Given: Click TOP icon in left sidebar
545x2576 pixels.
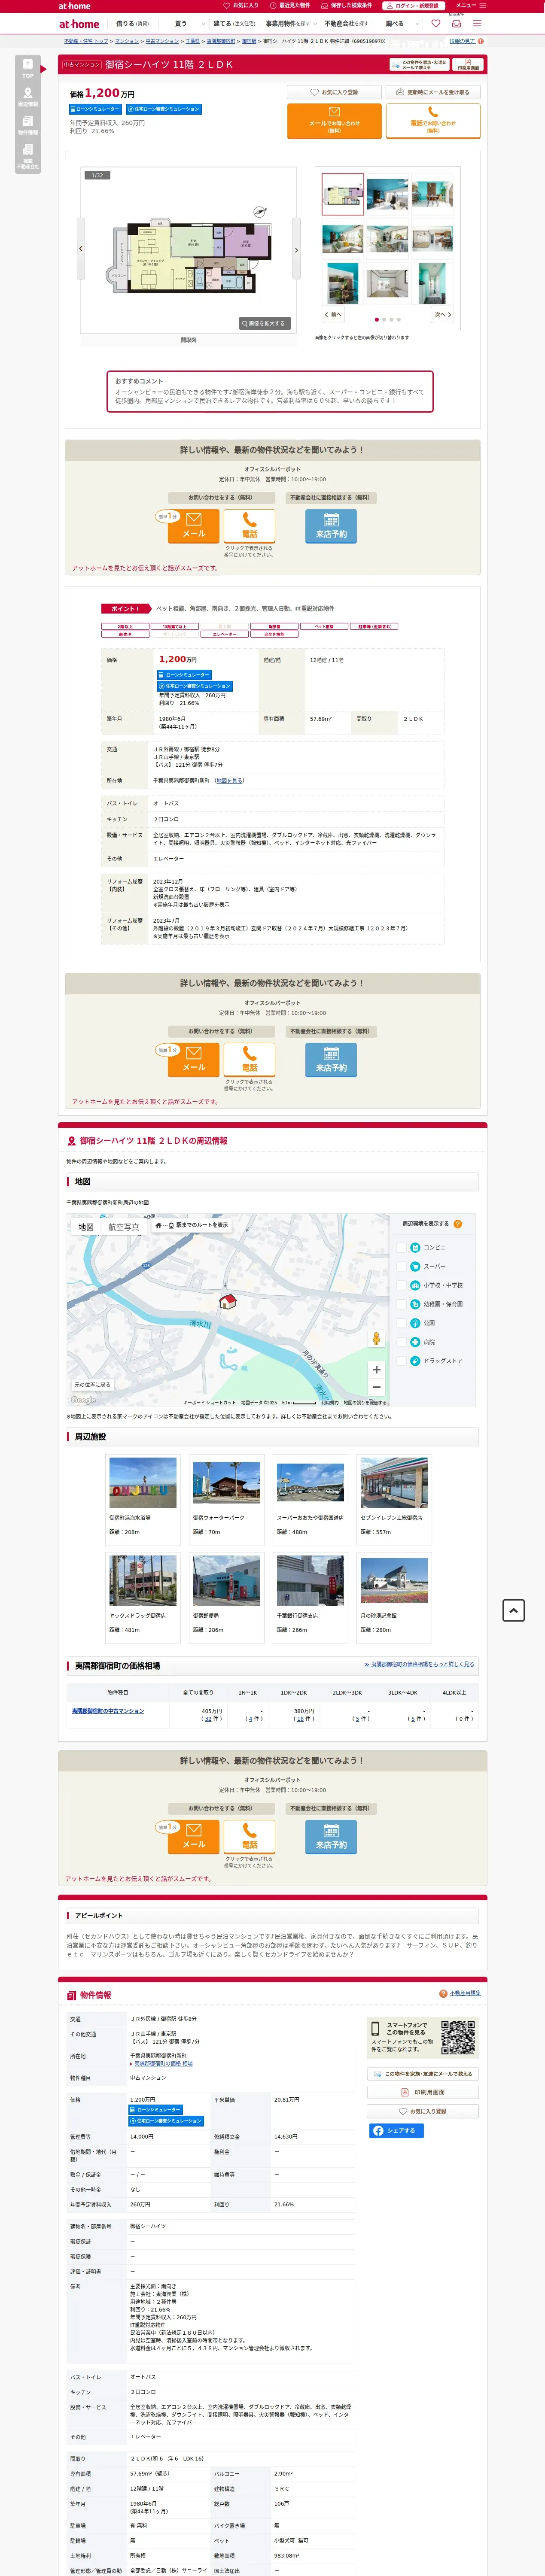Looking at the screenshot, I should point(28,69).
